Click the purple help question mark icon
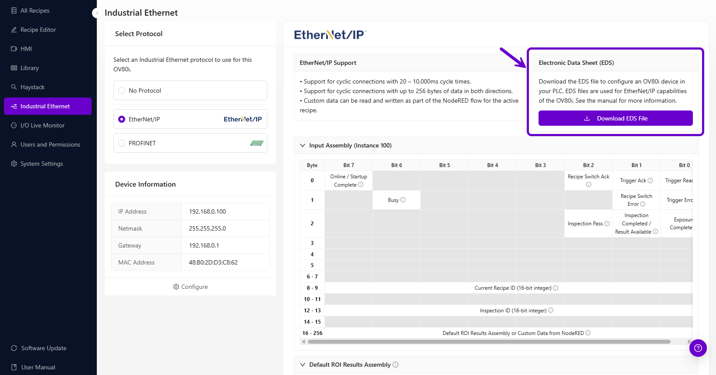The width and height of the screenshot is (716, 375). coord(698,348)
